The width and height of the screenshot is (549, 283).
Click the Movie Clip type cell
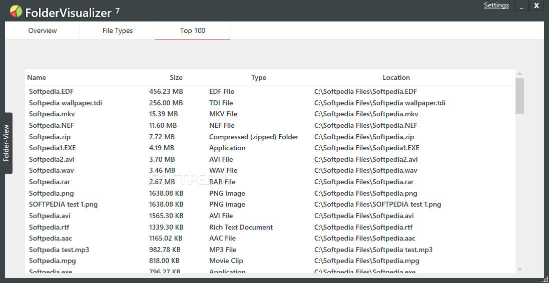pos(226,261)
